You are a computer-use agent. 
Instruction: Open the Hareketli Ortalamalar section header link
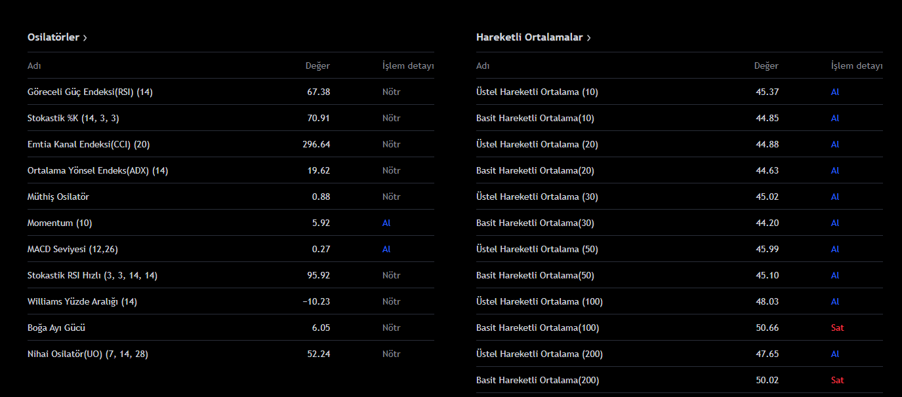529,37
